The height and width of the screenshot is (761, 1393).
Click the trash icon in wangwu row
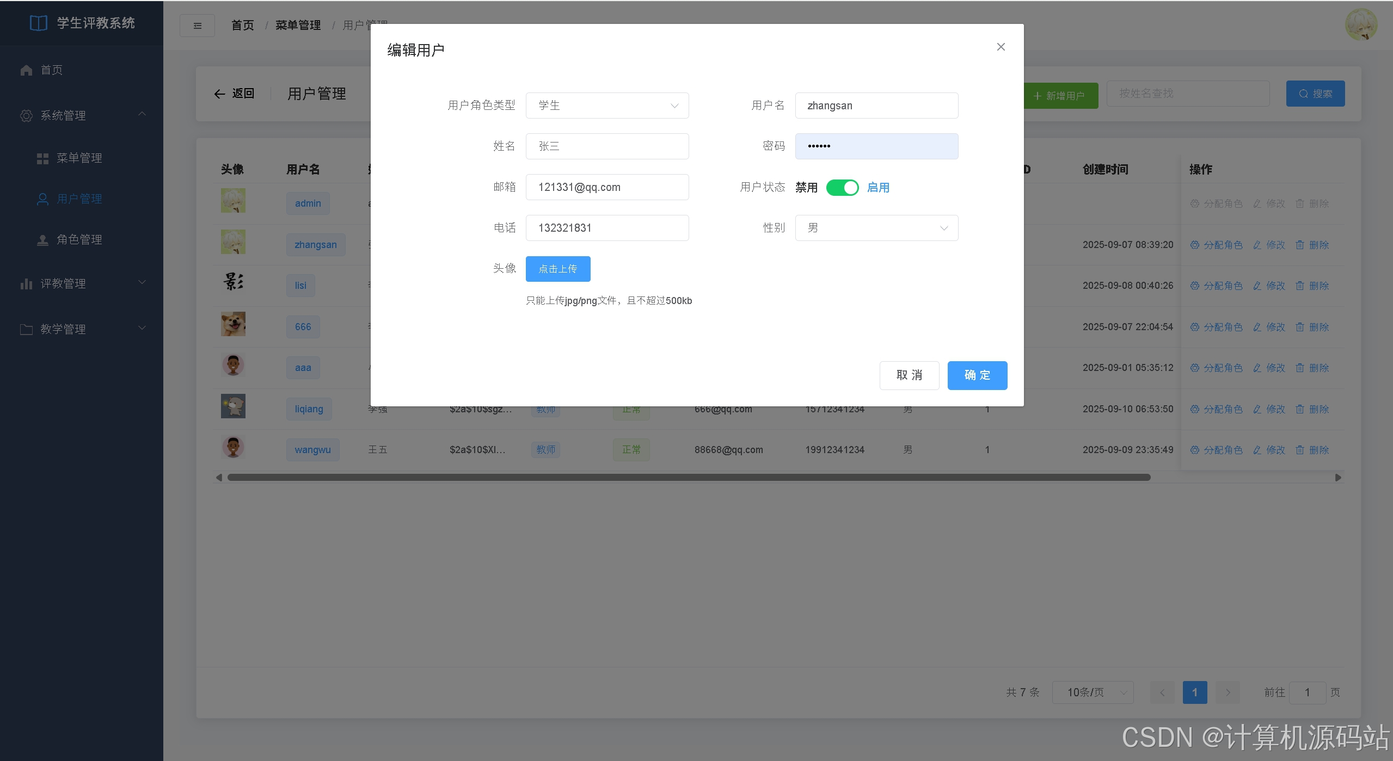(x=1300, y=450)
